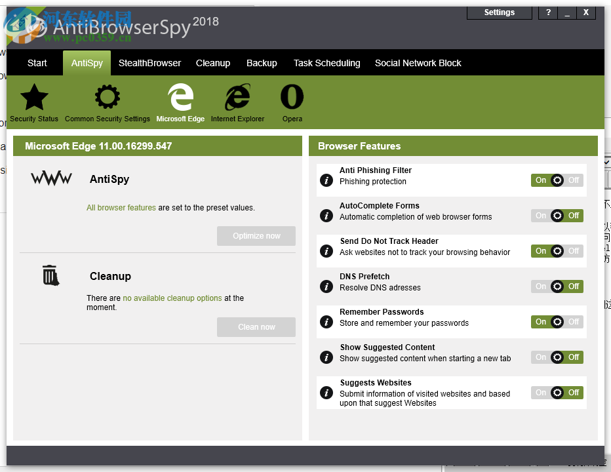Viewport: 611px width, 472px height.
Task: Click the Cleanup section heading
Action: pos(110,276)
